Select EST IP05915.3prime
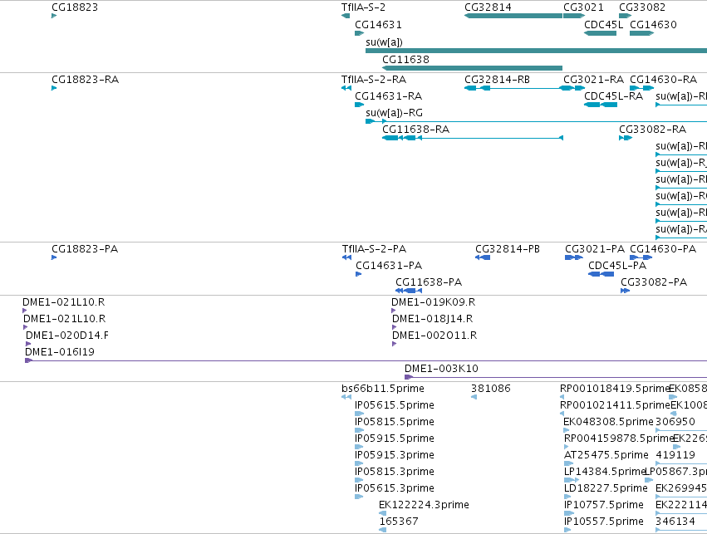 pos(394,456)
